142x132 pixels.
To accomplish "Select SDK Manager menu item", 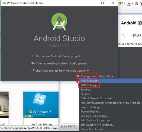I will point(89,85).
